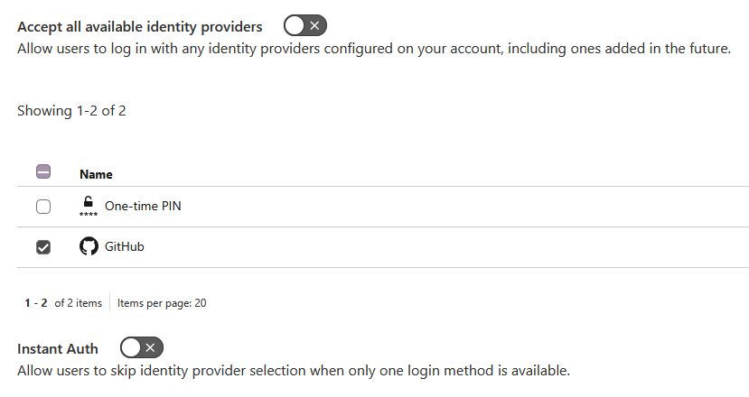
Task: Click the "Instant Auth" heading label
Action: pos(58,349)
